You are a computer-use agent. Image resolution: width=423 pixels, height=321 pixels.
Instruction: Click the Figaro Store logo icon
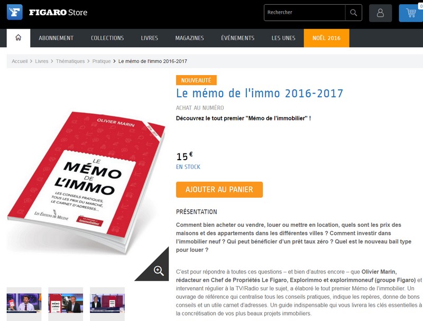[15, 12]
